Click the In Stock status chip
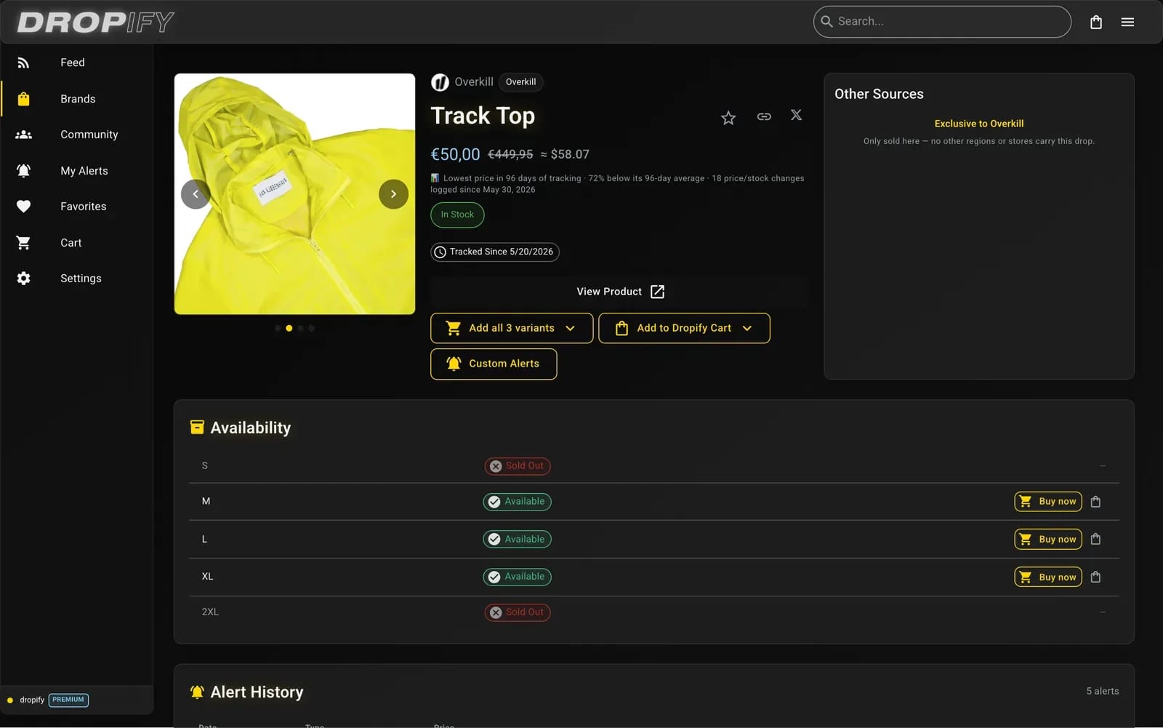 tap(457, 215)
